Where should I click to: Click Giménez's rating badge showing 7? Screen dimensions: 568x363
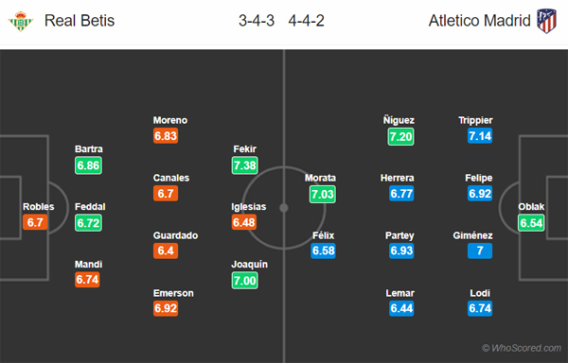pos(480,251)
